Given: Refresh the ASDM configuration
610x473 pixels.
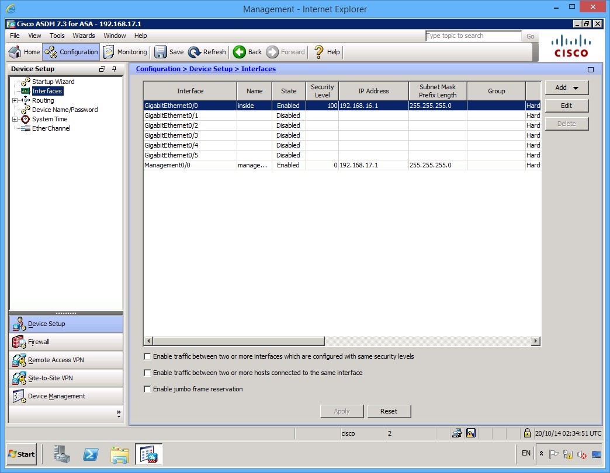Looking at the screenshot, I should (x=207, y=52).
